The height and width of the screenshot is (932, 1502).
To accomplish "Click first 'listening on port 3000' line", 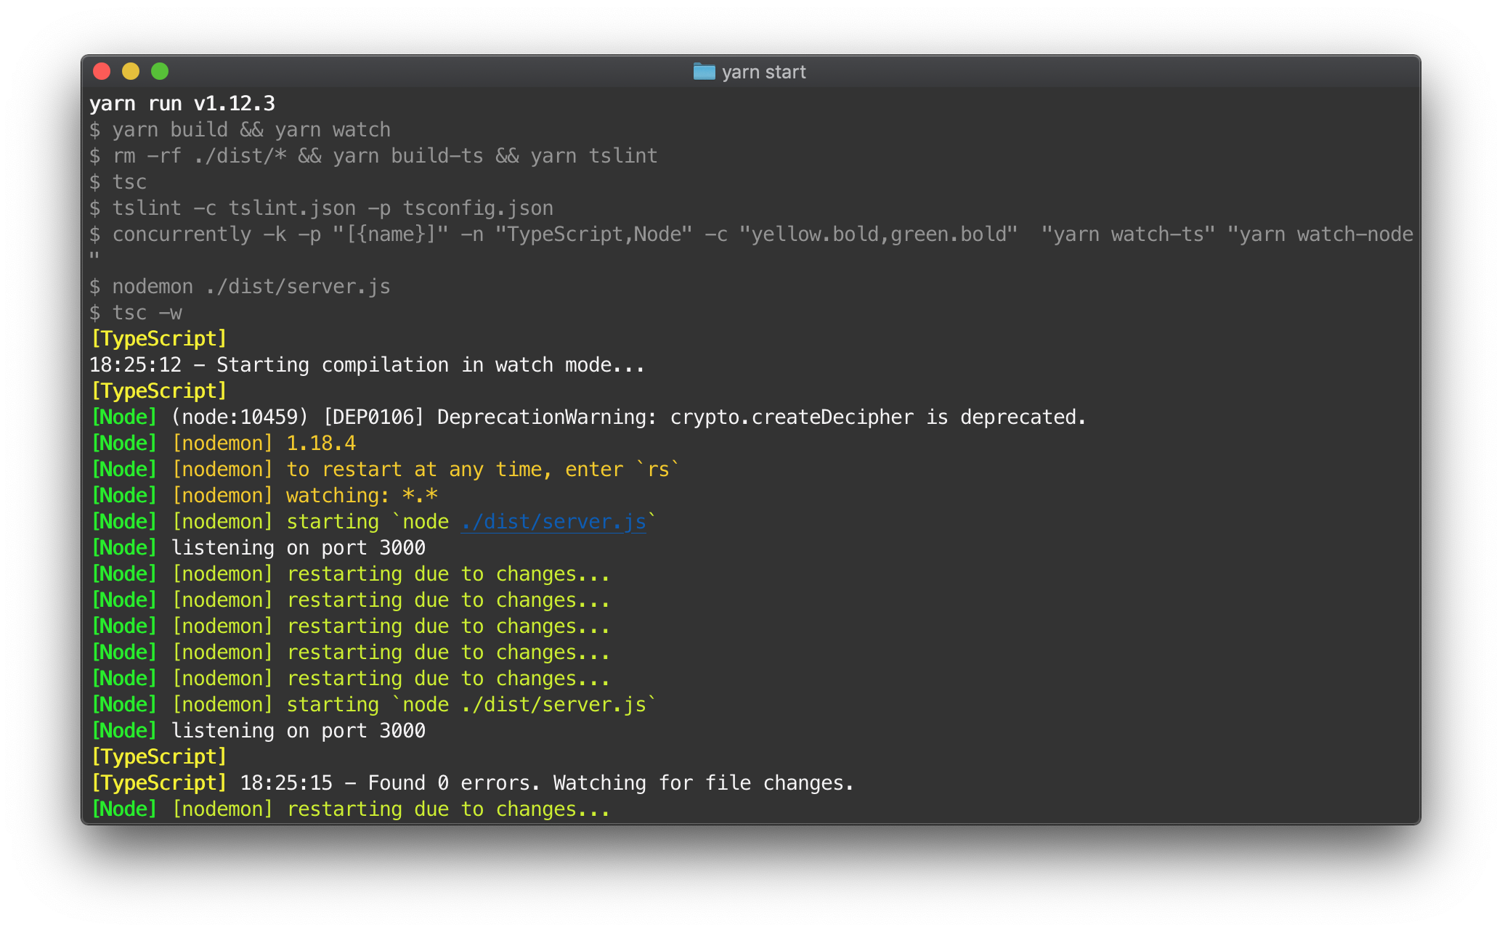I will pos(298,548).
